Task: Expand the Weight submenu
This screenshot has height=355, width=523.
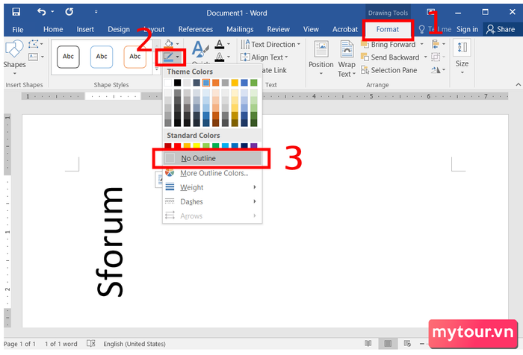Action: 212,187
